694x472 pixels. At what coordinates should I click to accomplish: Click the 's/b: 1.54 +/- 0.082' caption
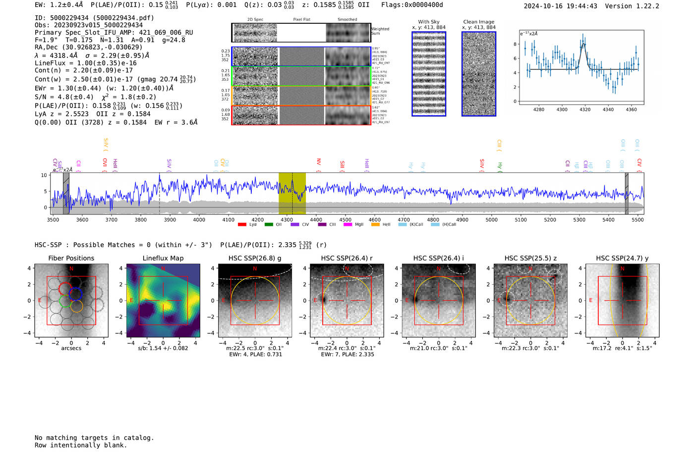163,348
